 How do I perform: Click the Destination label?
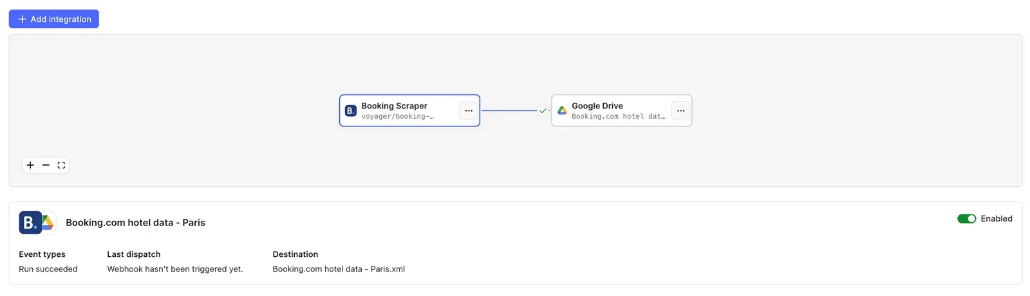(295, 254)
